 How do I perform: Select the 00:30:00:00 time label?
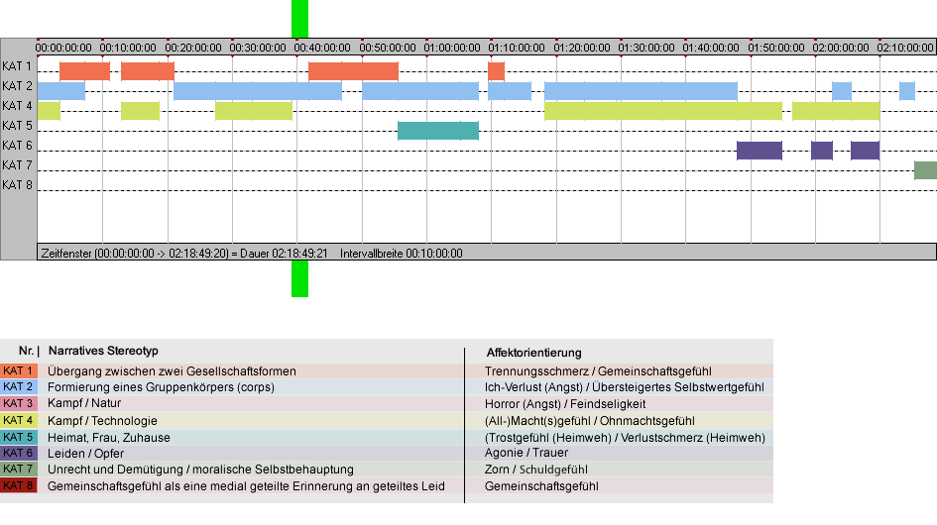[x=258, y=48]
